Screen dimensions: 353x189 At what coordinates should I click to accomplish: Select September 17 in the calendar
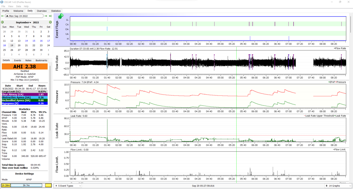pyautogui.click(x=48, y=41)
